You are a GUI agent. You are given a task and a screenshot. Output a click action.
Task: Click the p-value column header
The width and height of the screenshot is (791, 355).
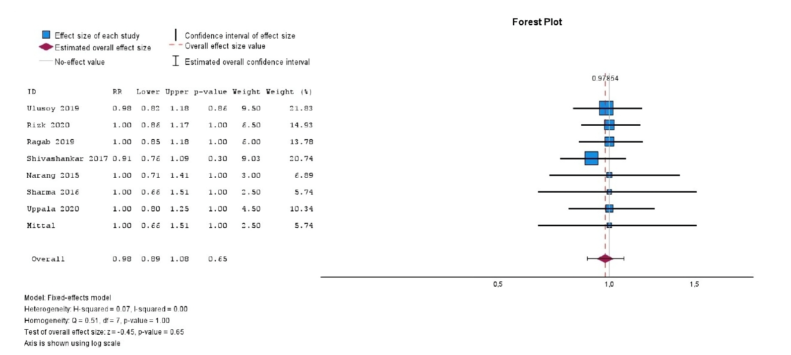pyautogui.click(x=210, y=92)
